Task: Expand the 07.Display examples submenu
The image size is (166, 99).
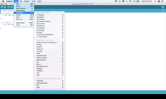Action: 50,28
